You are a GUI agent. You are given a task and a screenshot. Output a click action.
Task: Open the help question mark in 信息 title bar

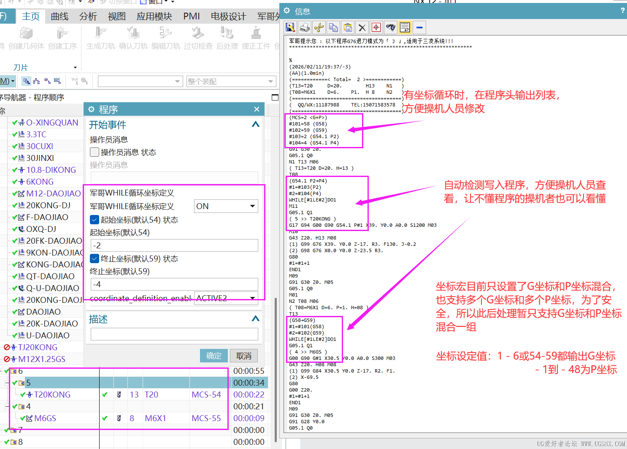coord(622,11)
